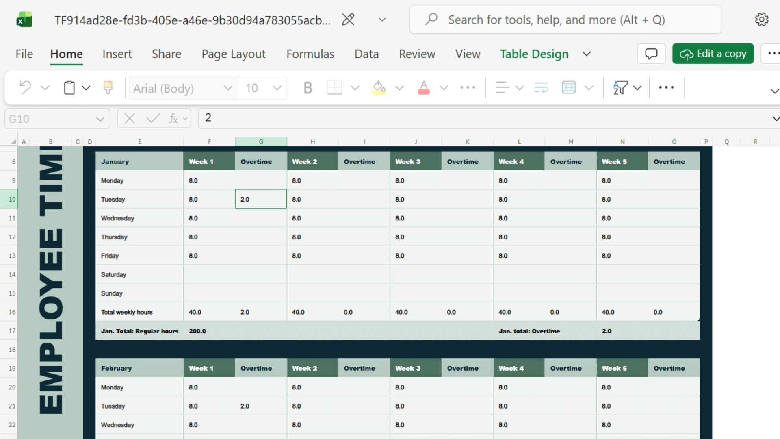This screenshot has width=780, height=439.
Task: Open the font size 10 dropdown
Action: click(x=277, y=88)
